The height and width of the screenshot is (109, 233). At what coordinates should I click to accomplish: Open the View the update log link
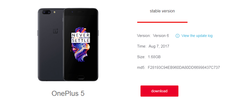tap(197, 36)
